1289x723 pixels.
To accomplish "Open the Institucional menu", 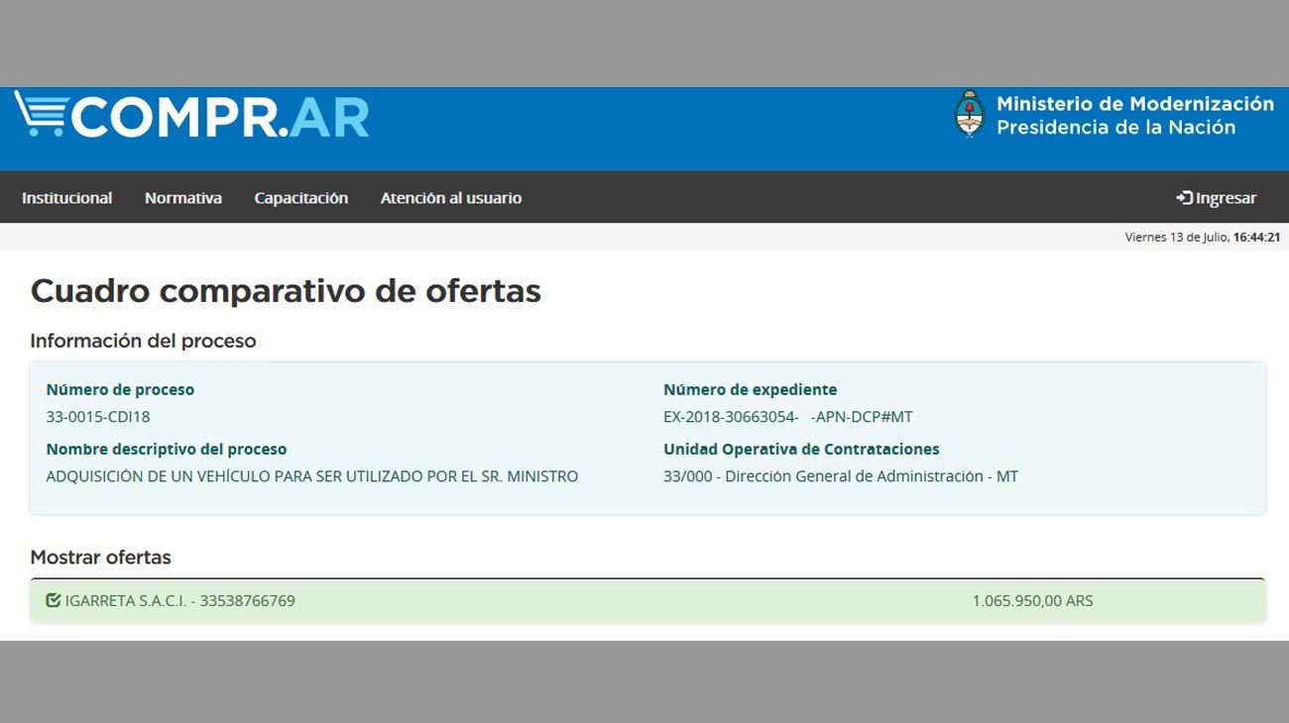I will point(67,198).
